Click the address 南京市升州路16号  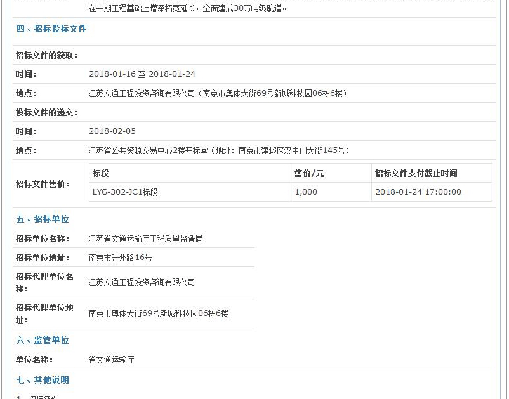click(120, 258)
